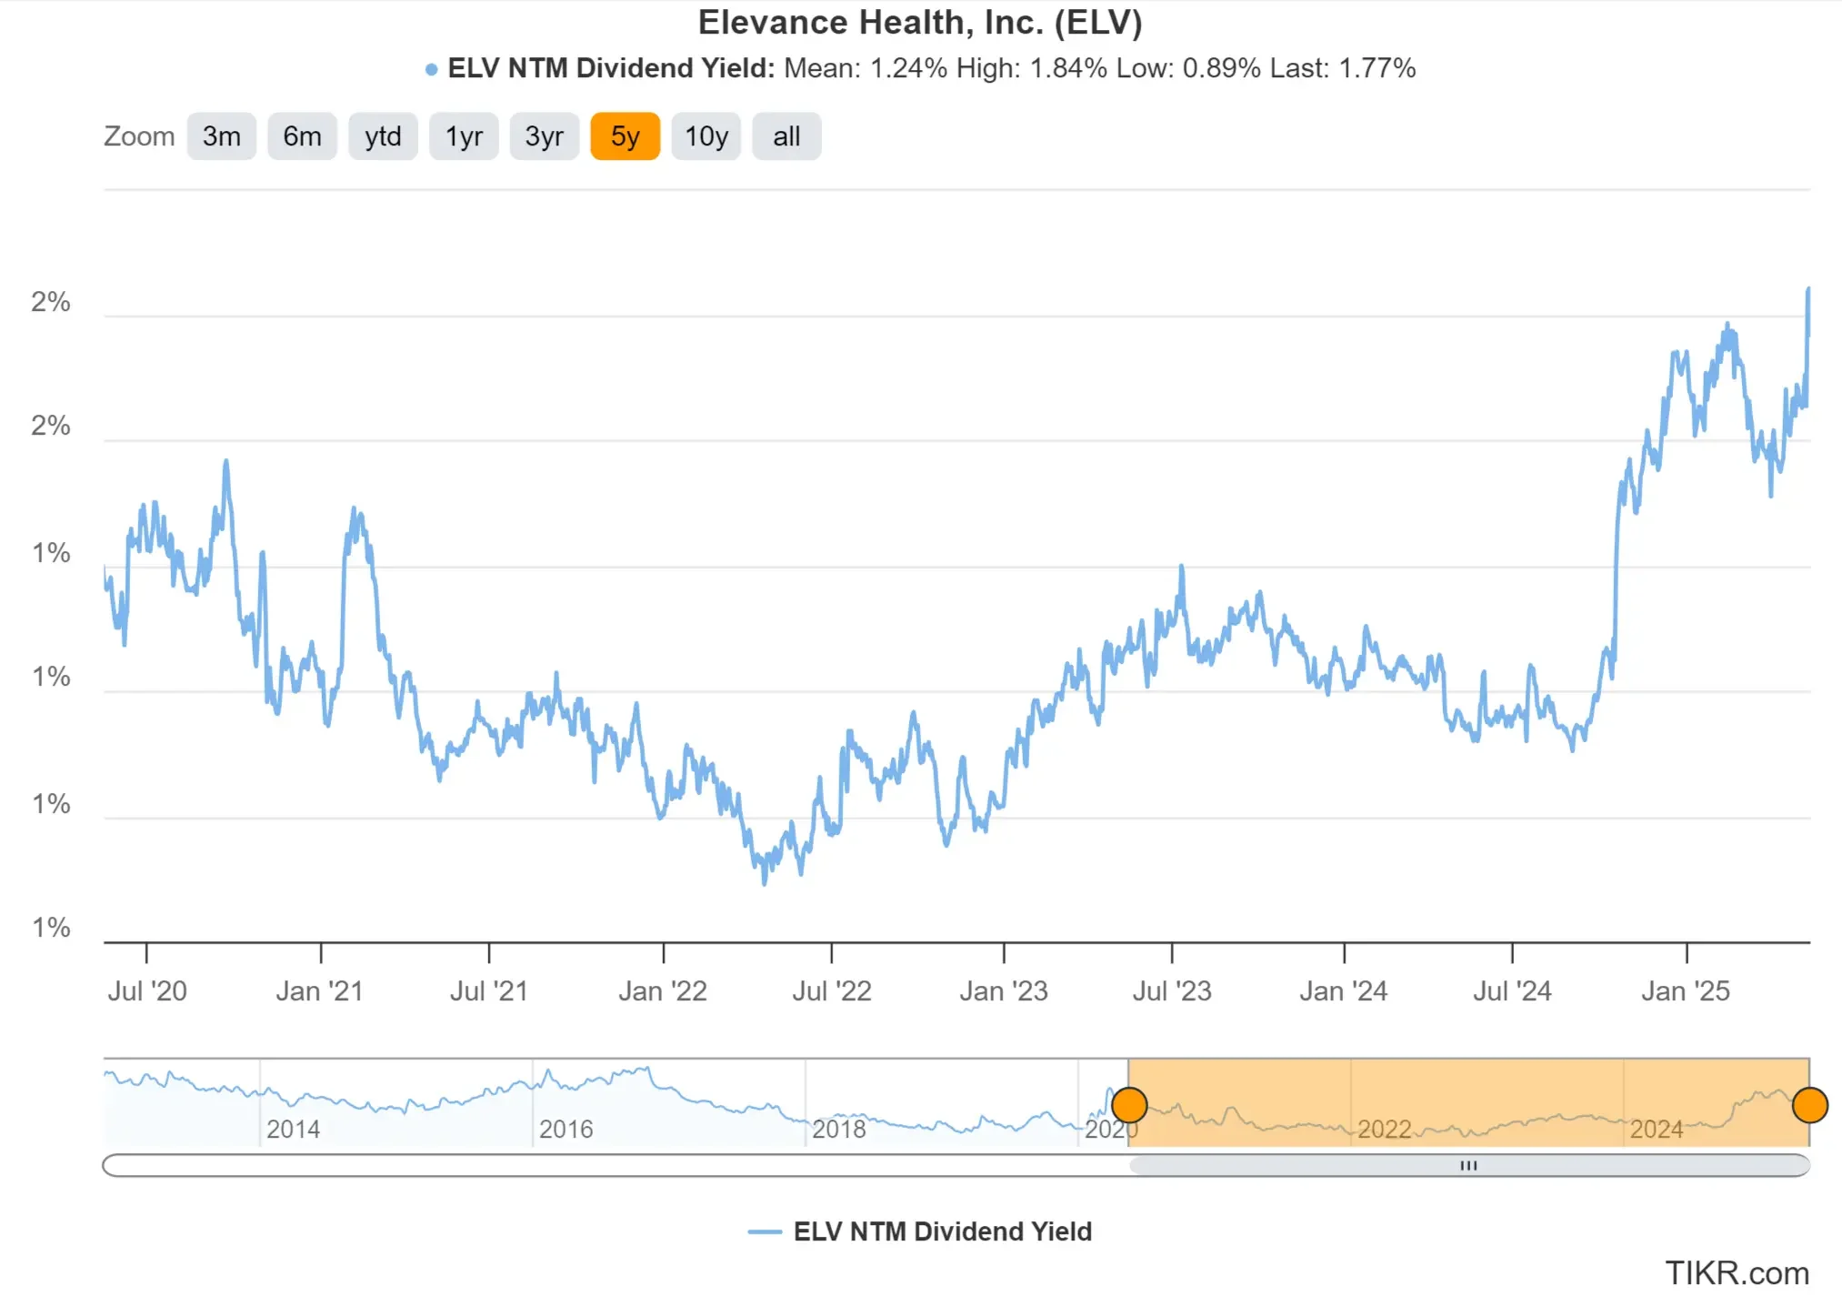Show all available data range

[786, 136]
